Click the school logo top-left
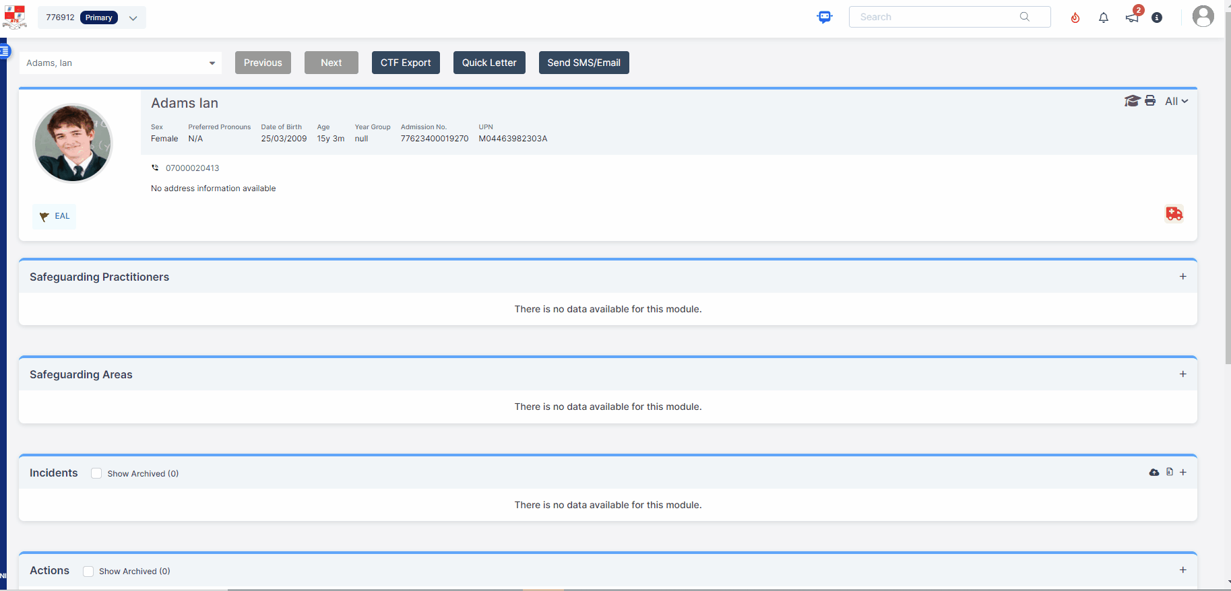Viewport: 1231px width, 591px height. (15, 17)
